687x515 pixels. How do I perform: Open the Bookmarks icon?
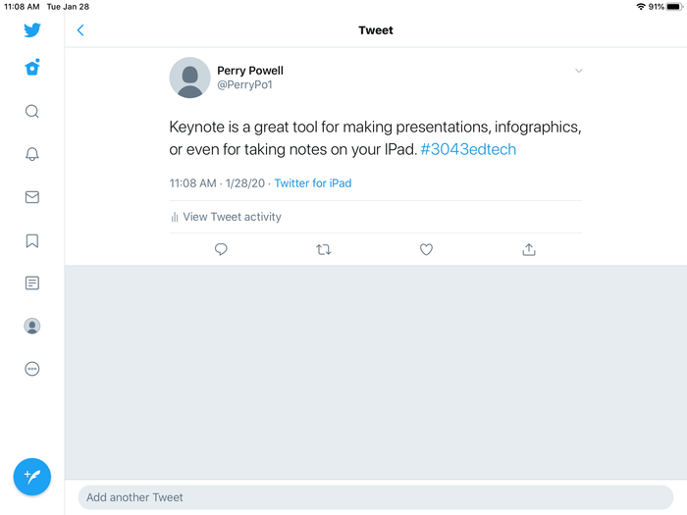pyautogui.click(x=32, y=240)
